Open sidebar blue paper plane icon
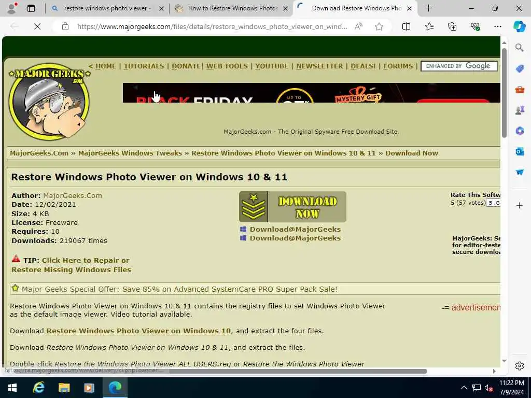This screenshot has height=398, width=531. pos(520,172)
